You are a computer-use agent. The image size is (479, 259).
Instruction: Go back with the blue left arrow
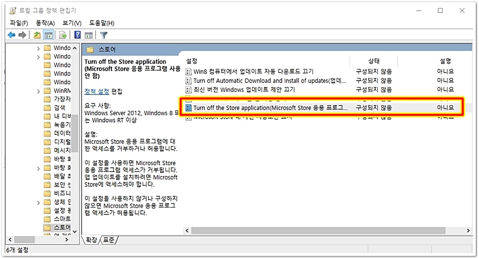pyautogui.click(x=12, y=35)
